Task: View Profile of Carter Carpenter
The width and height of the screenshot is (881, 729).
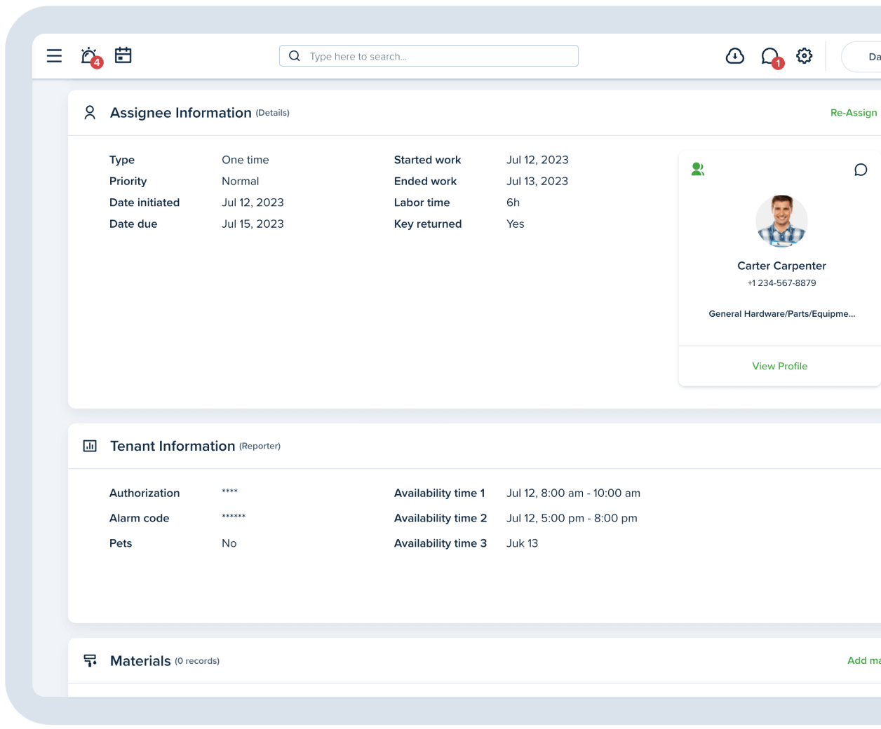Action: coord(779,366)
